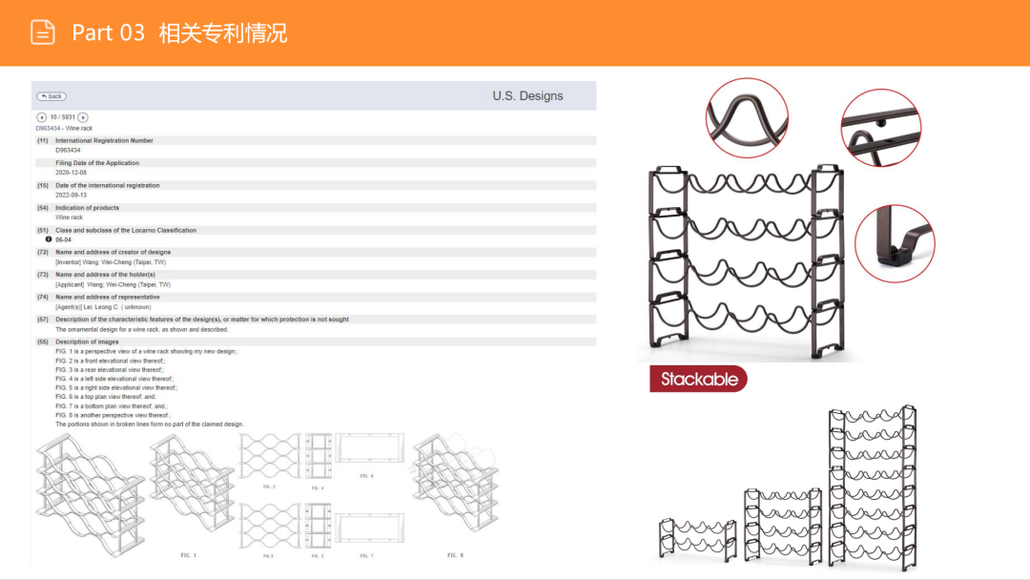Open the FIG. 4 side view drawing

coord(318,456)
